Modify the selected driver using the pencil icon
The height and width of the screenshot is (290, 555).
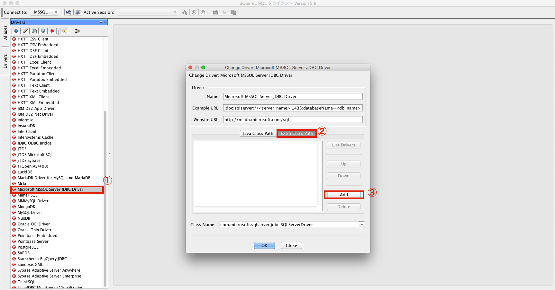coord(25,31)
